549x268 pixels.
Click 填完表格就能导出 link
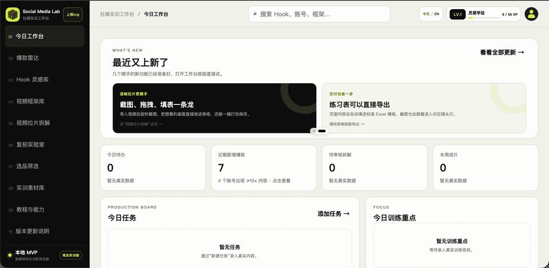pyautogui.click(x=347, y=124)
